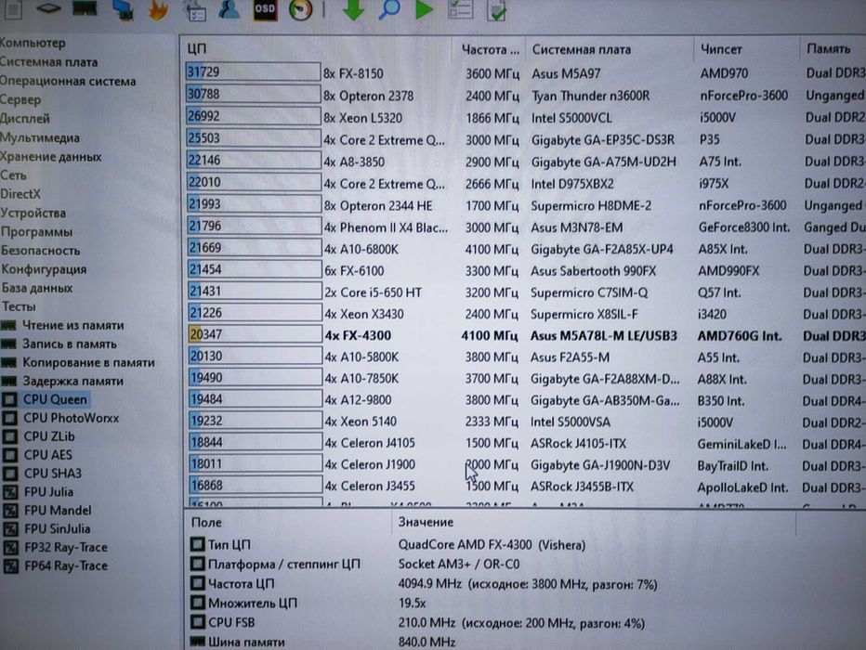Screen dimensions: 866x650
Task: Open the Хранение данных category
Action: coord(51,157)
